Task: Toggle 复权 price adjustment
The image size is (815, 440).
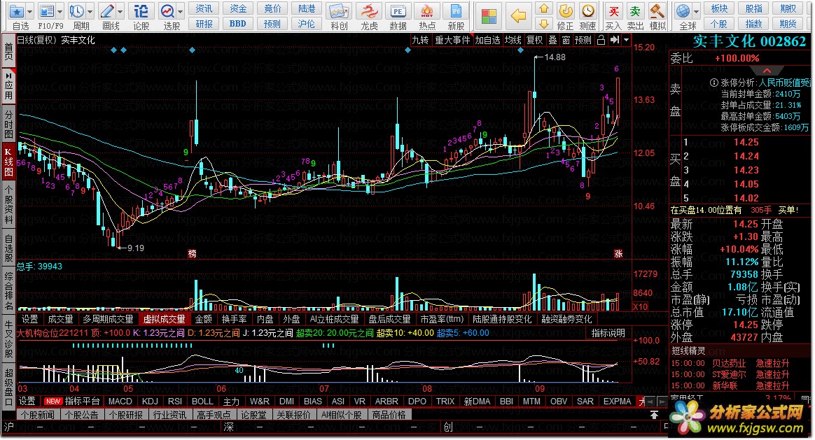Action: tap(534, 40)
